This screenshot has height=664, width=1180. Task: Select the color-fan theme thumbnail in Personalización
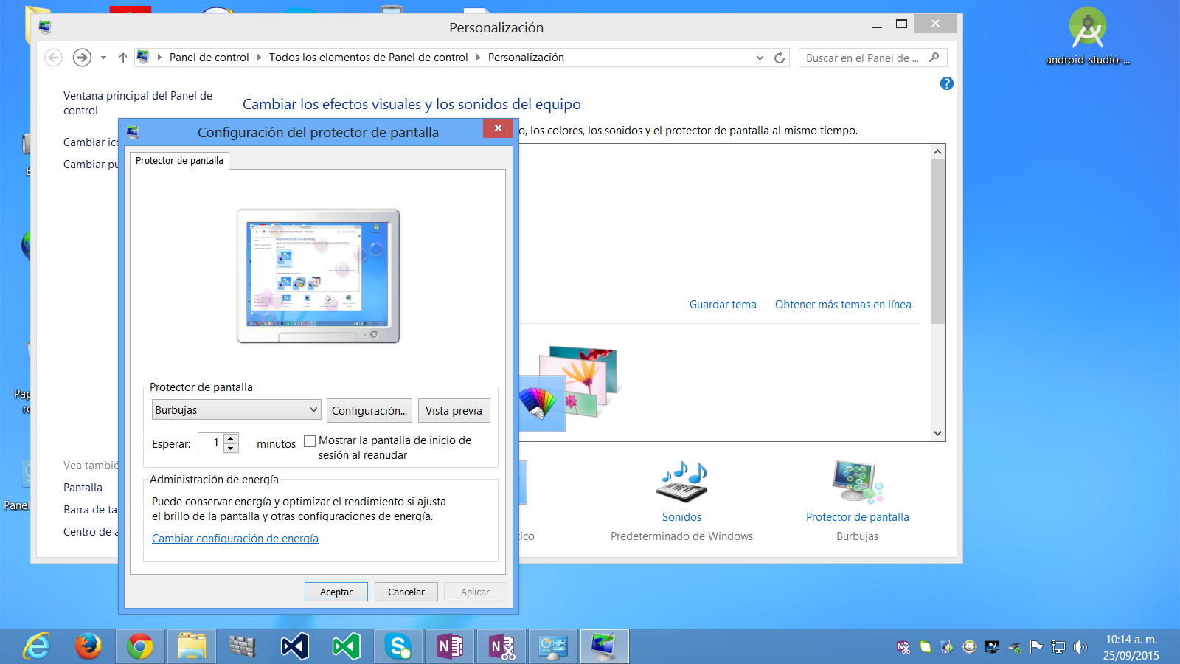pos(542,404)
